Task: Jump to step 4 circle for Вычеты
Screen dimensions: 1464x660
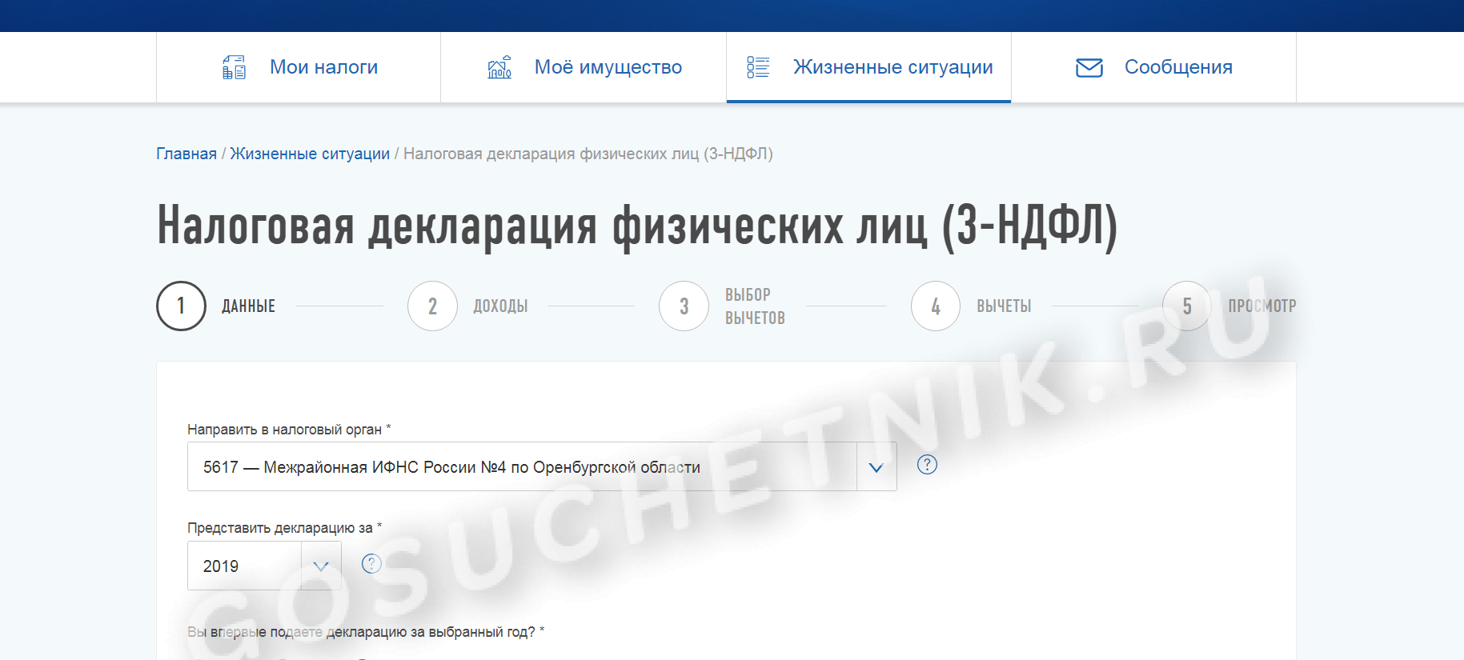Action: (x=935, y=306)
